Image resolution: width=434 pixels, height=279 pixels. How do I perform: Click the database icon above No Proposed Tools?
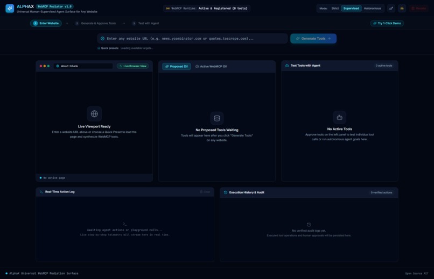pos(217,118)
